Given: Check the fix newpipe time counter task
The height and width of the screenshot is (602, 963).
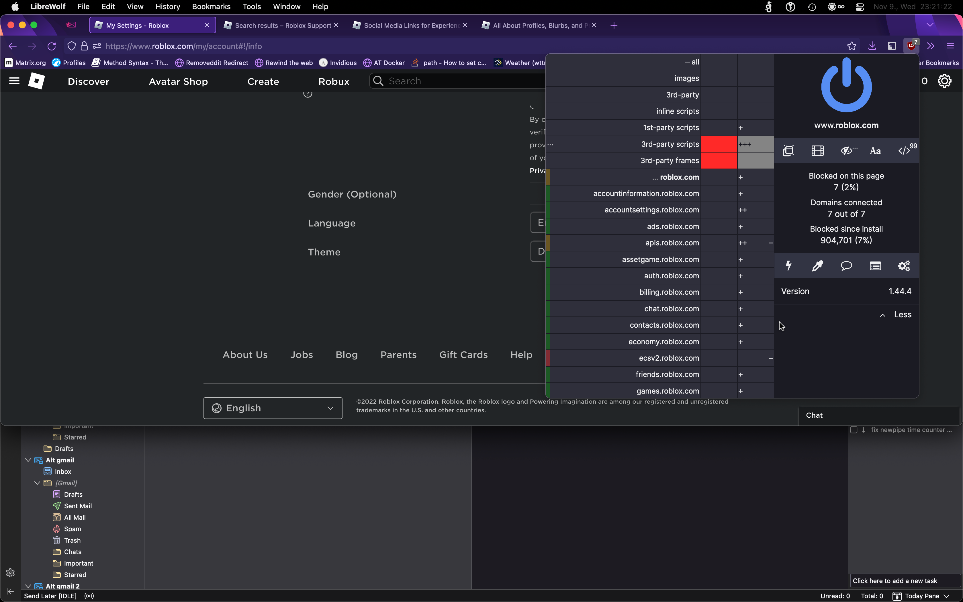Looking at the screenshot, I should click(854, 430).
